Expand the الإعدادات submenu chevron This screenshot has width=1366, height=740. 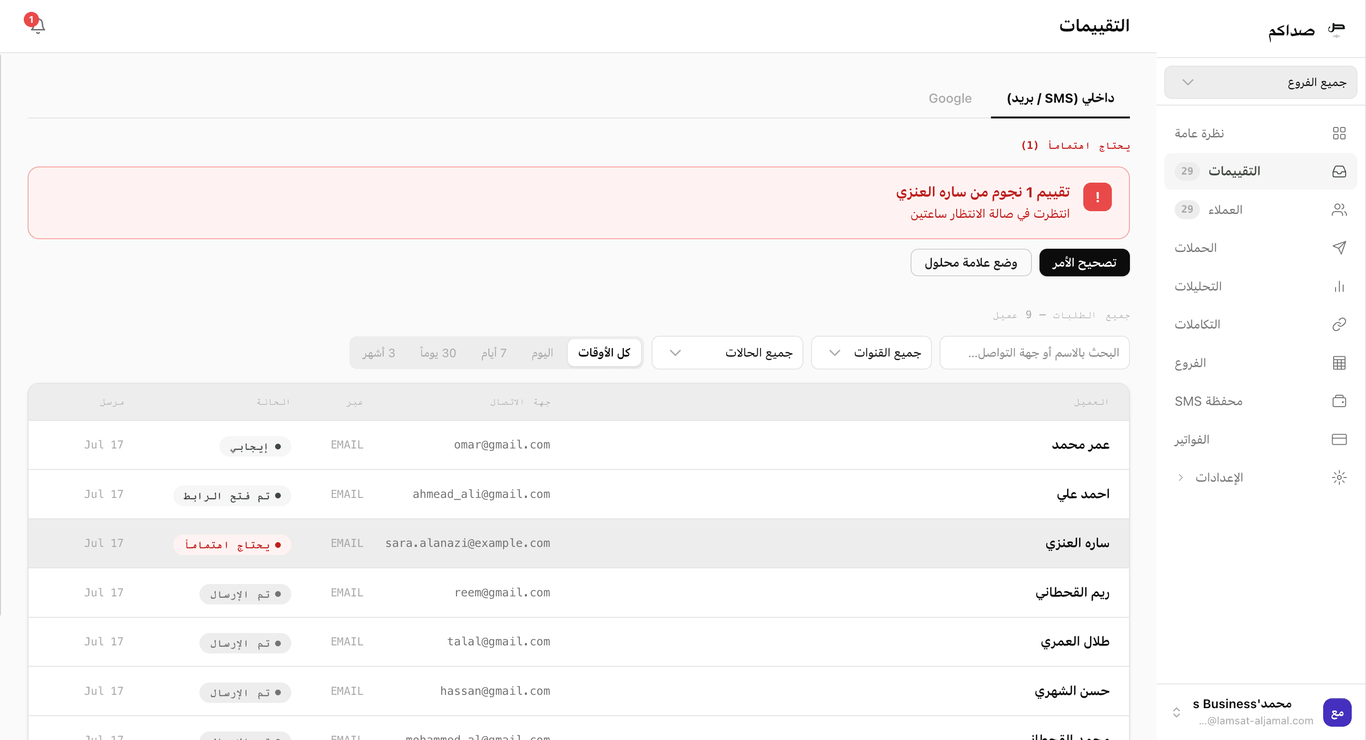click(1180, 477)
